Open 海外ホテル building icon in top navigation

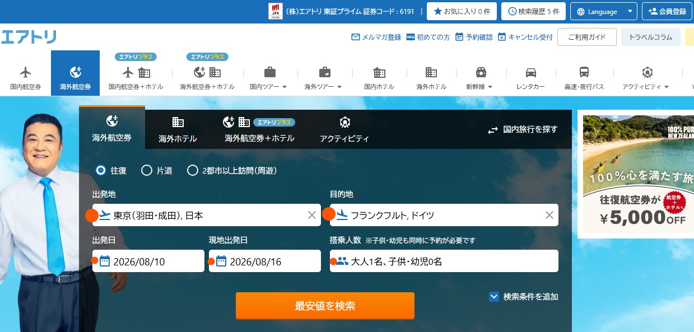[x=431, y=73]
